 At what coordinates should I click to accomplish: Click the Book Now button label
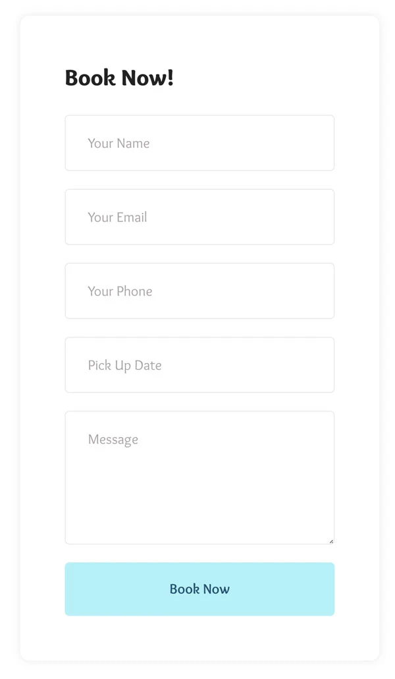pos(199,589)
